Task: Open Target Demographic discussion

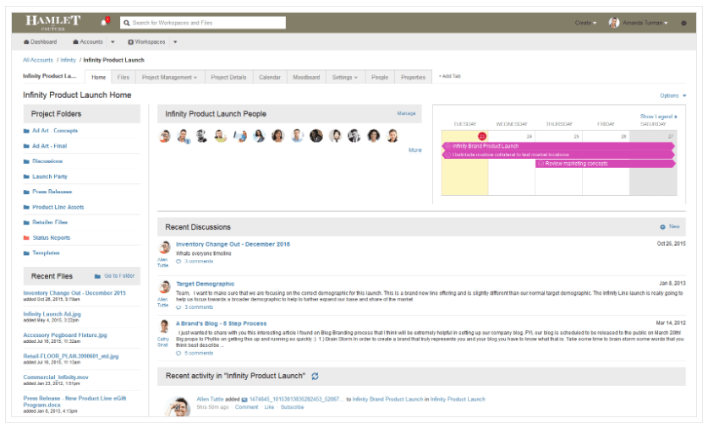Action: pos(205,284)
